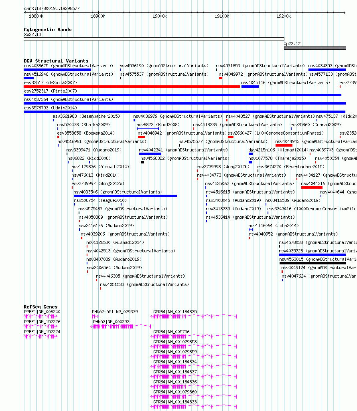This screenshot has height=411, width=357.
Task: Select the long red esv33517 deletion bar
Action: click(x=132, y=87)
